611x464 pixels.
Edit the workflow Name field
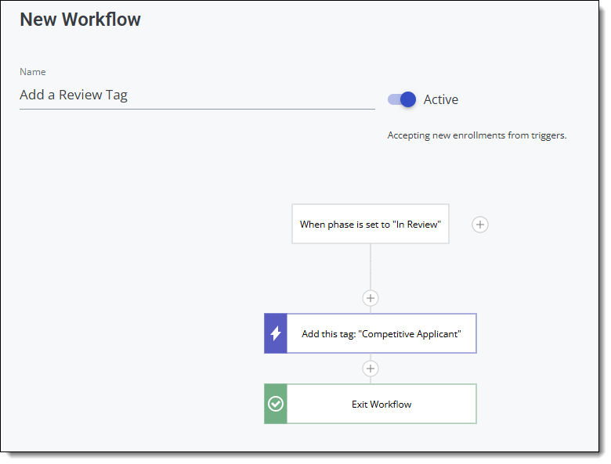196,95
